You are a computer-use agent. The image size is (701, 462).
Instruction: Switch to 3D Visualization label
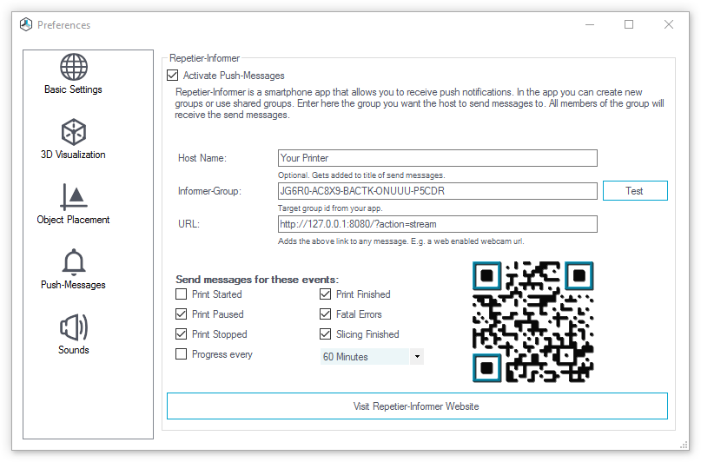tap(73, 155)
